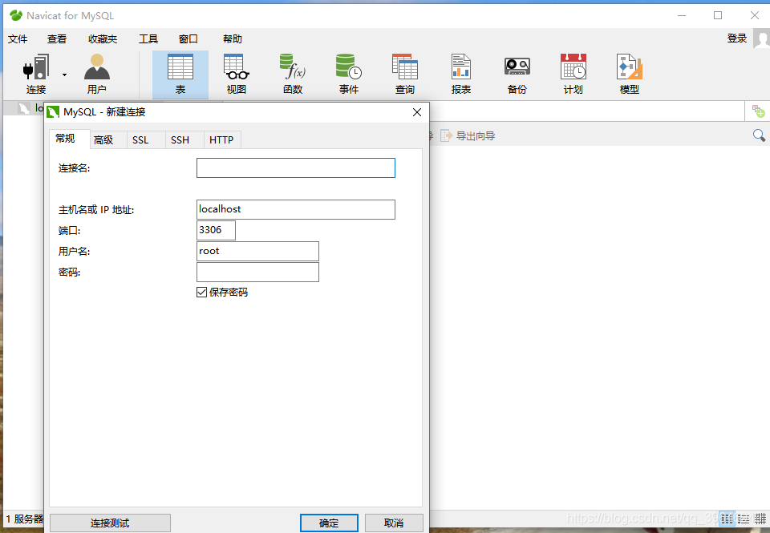Screen dimensions: 770x533
Task: Uncheck the 保存密码 checkbox
Action: coord(201,293)
